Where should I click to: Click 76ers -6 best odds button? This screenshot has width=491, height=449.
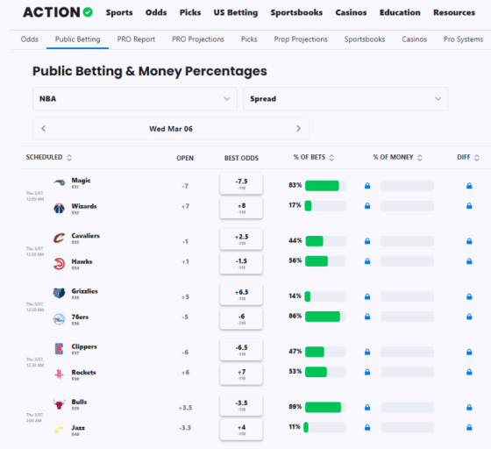pos(241,319)
